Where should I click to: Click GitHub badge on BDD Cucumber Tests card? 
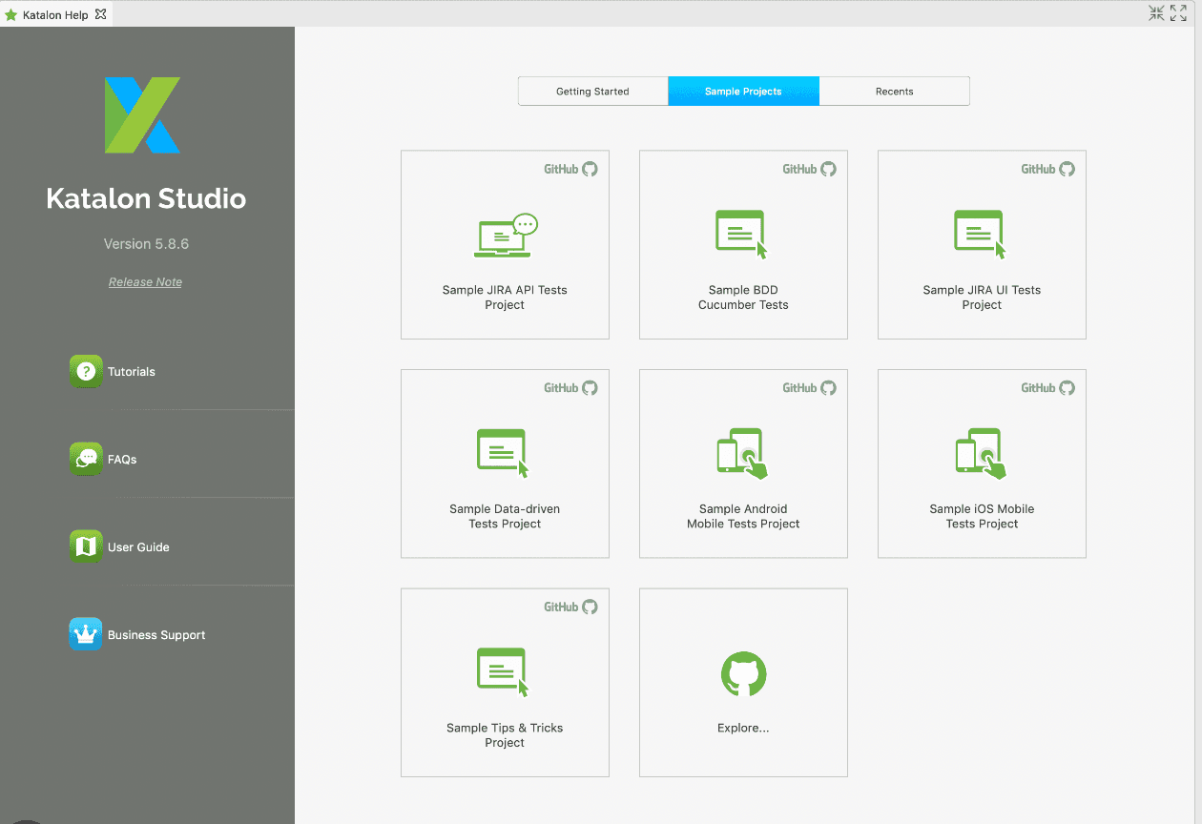click(809, 169)
